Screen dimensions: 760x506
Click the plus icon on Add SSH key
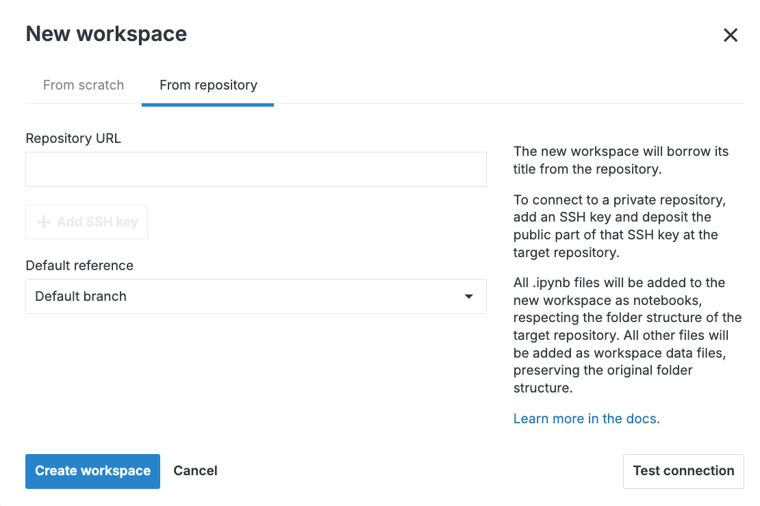coord(42,222)
